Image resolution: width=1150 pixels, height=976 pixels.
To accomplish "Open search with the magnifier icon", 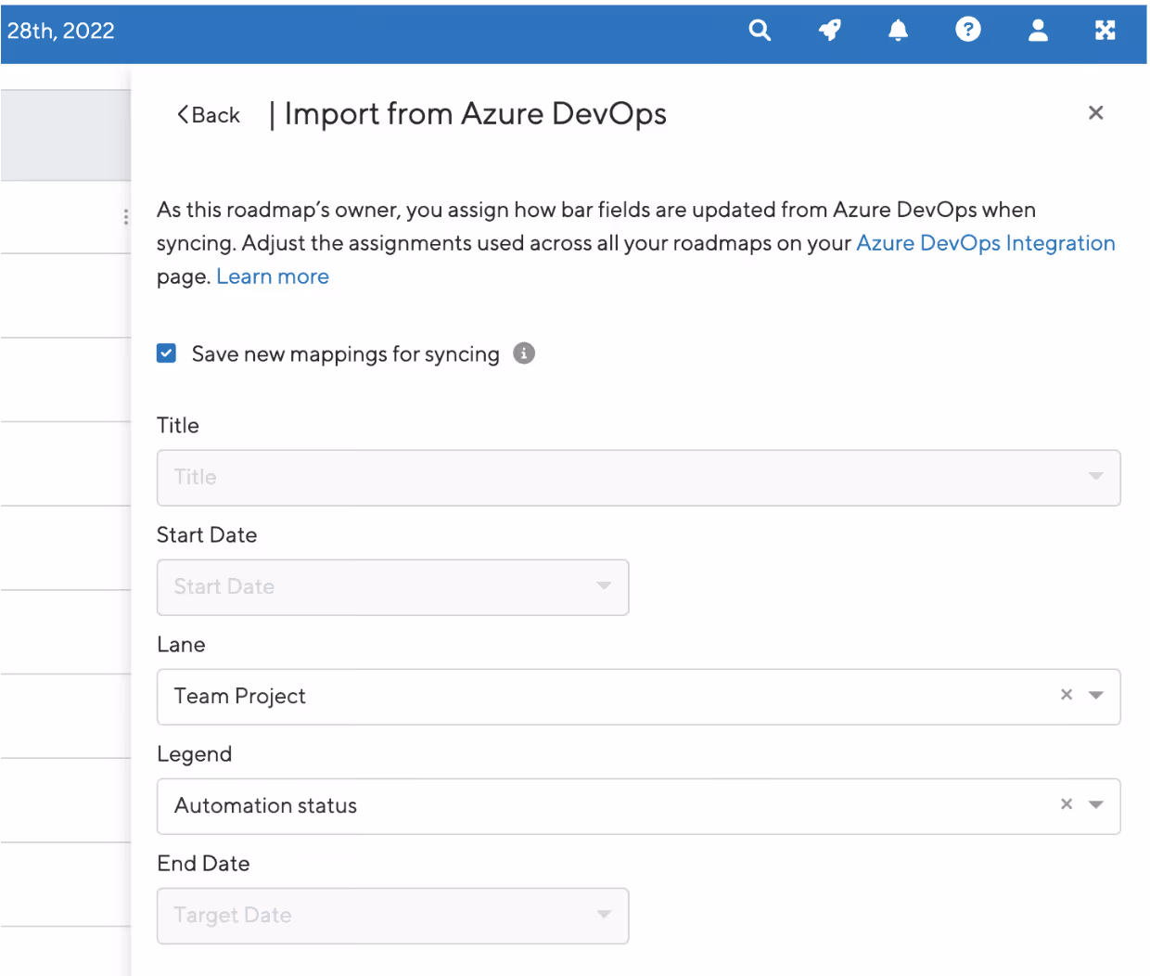I will [x=760, y=31].
